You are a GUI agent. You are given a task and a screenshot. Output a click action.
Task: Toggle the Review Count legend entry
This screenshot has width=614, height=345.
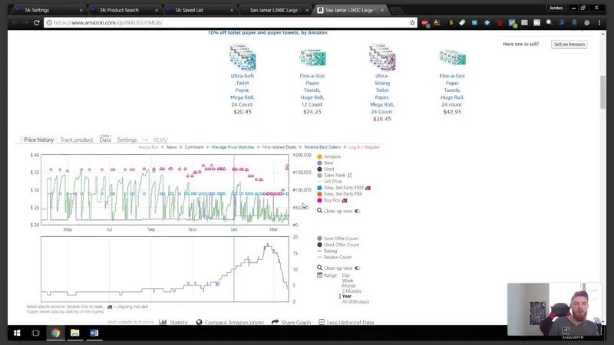[335, 257]
